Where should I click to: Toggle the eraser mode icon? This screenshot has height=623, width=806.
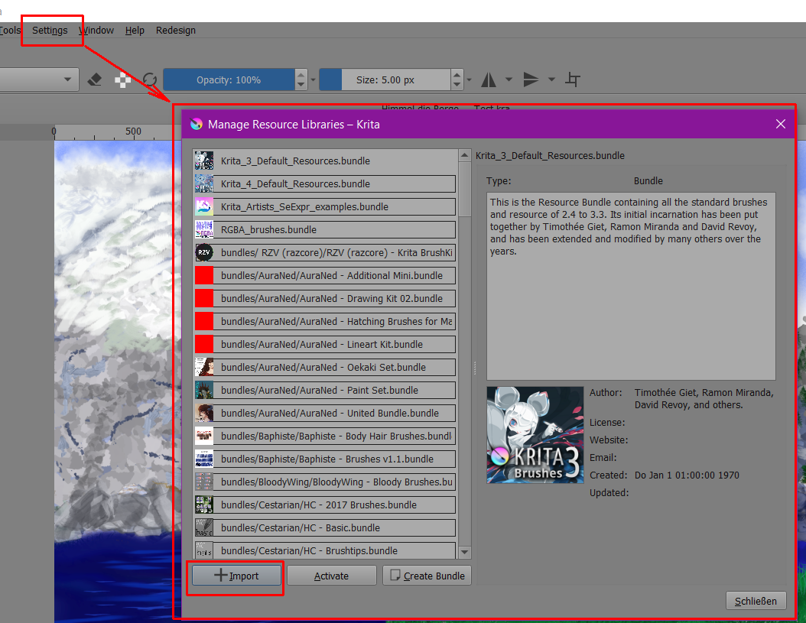(95, 79)
